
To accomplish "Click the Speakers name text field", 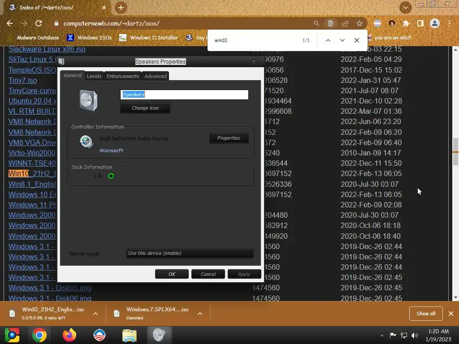I will pos(184,95).
